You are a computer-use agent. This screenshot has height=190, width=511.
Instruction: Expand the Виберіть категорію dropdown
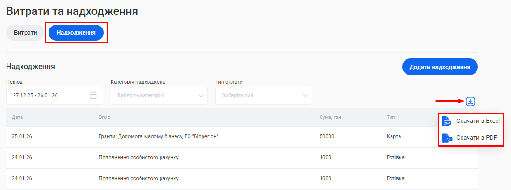(x=154, y=95)
